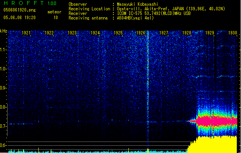The height and width of the screenshot is (153, 241).
Task: Click the 0.8 frequency axis label
Action: click(x=3, y=107)
